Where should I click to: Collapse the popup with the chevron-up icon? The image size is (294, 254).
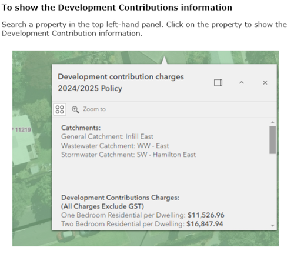tap(242, 82)
